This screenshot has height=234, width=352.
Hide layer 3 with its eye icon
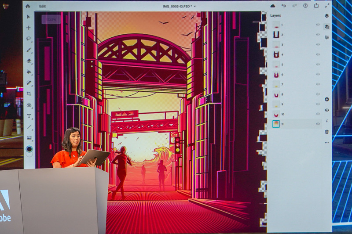pyautogui.click(x=318, y=44)
